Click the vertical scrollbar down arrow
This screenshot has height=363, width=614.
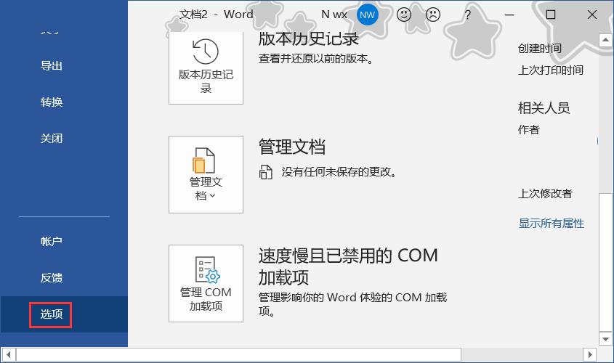pyautogui.click(x=605, y=339)
